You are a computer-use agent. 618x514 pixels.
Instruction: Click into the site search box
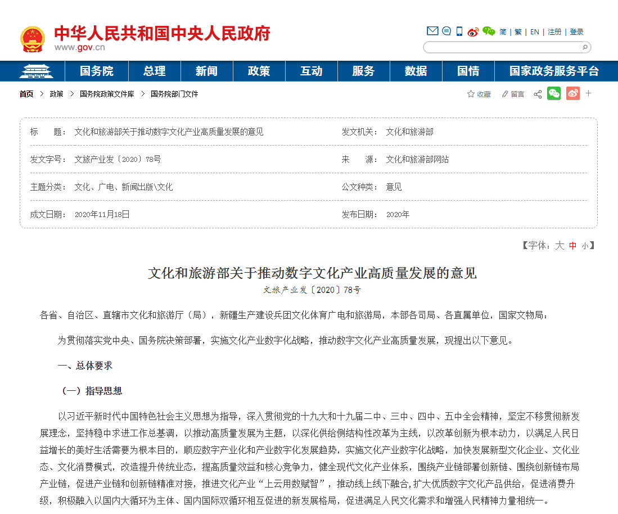click(x=500, y=48)
